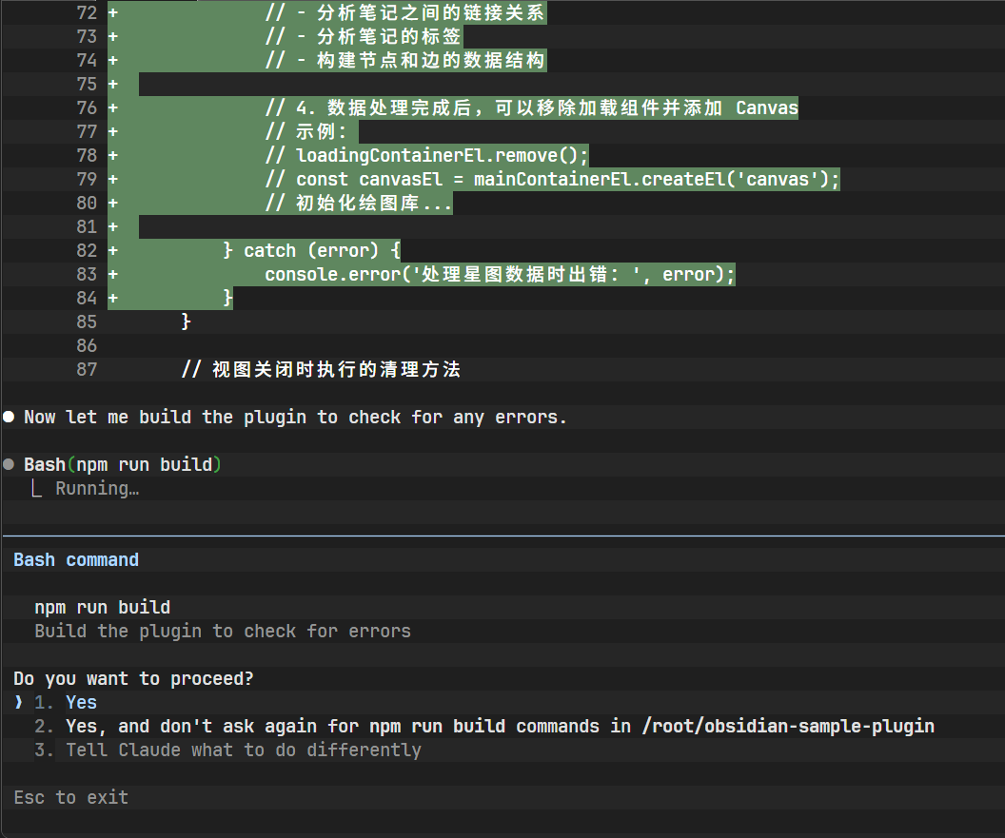This screenshot has width=1005, height=838.
Task: Click the comment 视图关闭时执行的清理方法
Action: (x=321, y=370)
